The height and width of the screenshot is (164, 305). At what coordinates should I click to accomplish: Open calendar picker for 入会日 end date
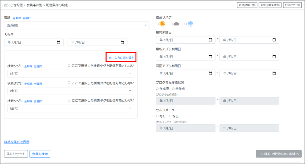click(122, 42)
